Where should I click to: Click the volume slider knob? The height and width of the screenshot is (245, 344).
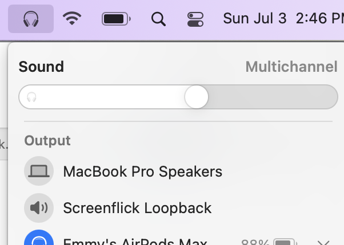pyautogui.click(x=197, y=97)
